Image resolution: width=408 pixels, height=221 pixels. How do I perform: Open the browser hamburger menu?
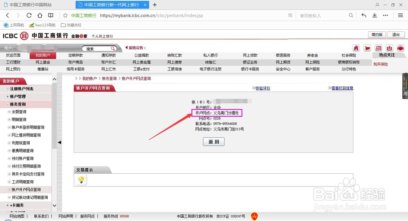(401, 15)
